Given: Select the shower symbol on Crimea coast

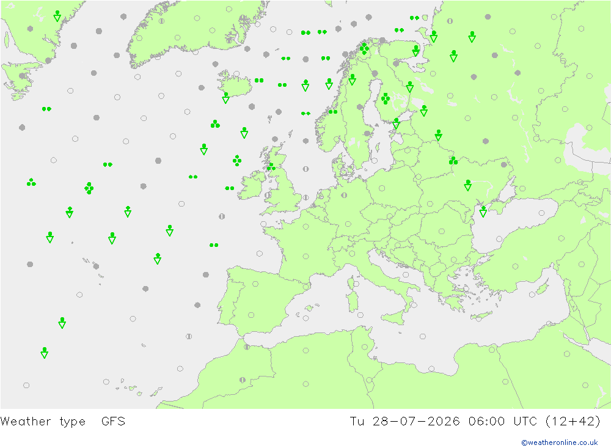Looking at the screenshot, I should pyautogui.click(x=483, y=211).
